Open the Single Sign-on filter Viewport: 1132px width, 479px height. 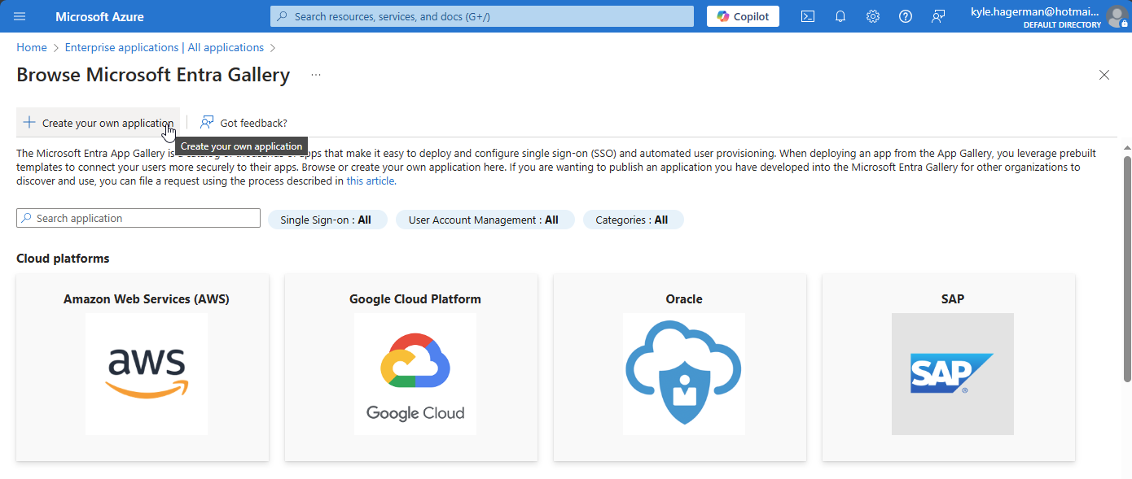(x=327, y=220)
